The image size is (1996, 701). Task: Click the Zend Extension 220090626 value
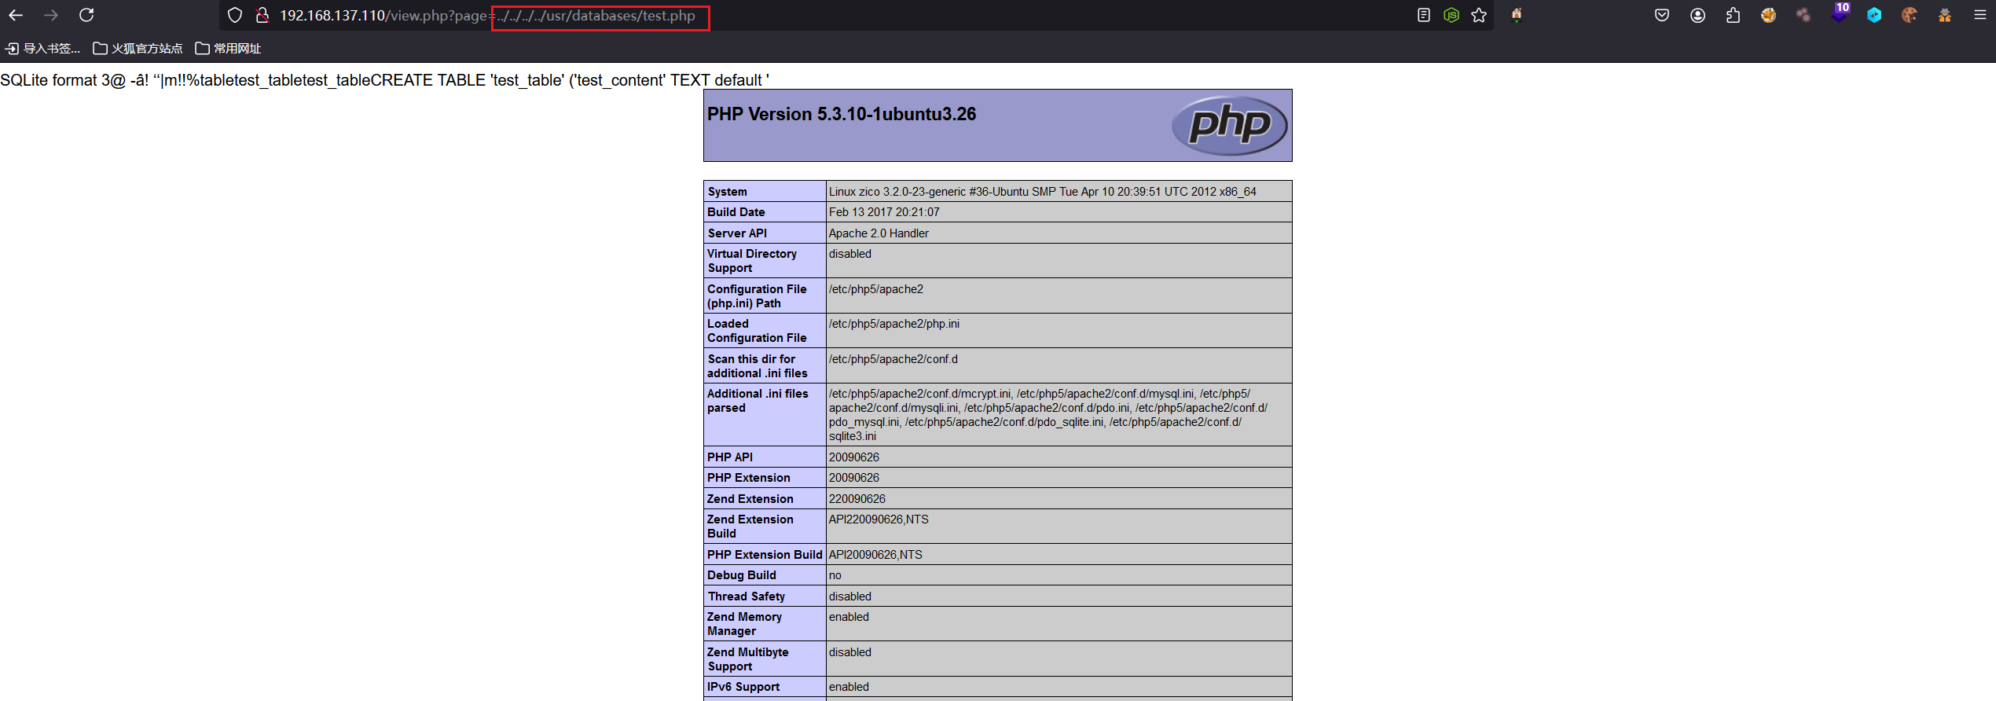point(857,499)
